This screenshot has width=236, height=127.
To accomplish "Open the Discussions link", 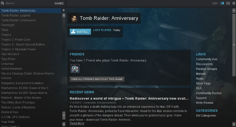I will (x=204, y=64).
